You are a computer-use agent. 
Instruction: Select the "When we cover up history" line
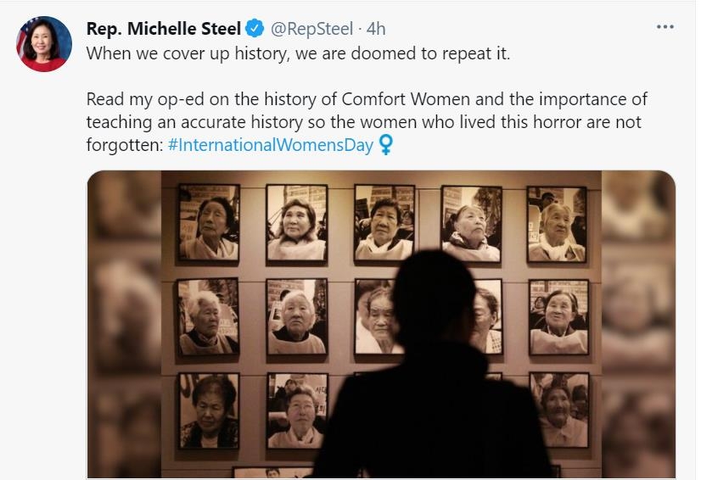(297, 52)
